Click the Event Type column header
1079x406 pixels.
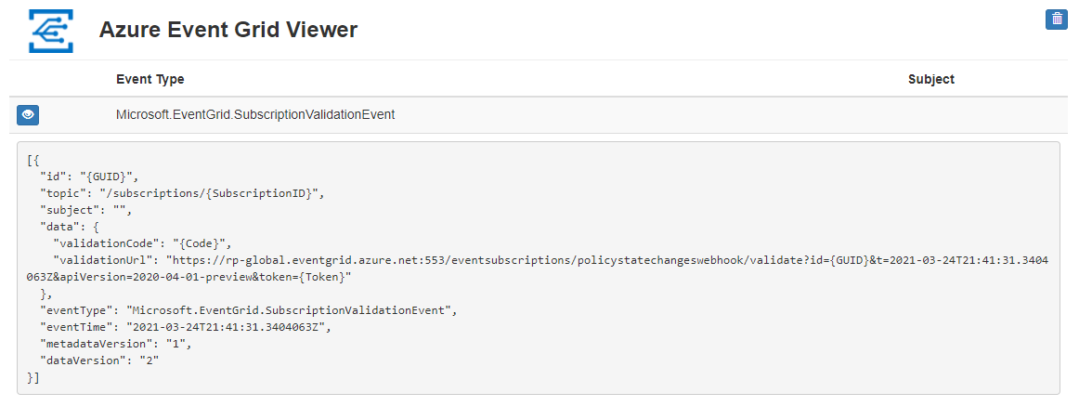149,79
